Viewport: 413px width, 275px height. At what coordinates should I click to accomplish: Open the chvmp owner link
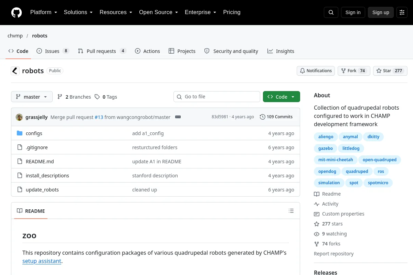pyautogui.click(x=15, y=36)
